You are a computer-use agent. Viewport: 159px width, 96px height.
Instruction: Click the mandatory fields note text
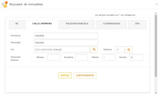pos(115,15)
